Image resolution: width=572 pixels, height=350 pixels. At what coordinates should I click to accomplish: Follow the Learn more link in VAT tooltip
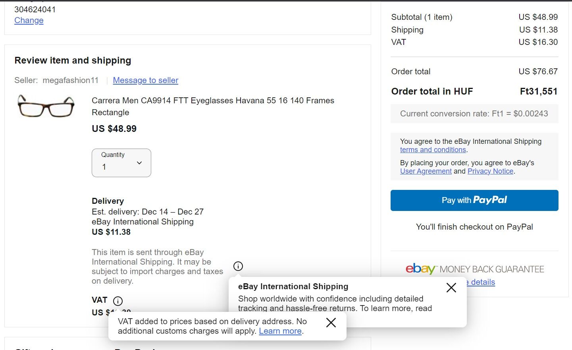[x=280, y=331]
